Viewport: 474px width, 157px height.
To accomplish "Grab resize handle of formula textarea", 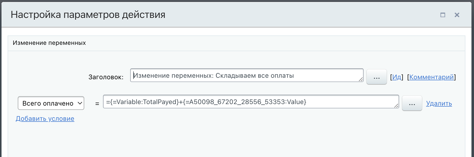I will coord(396,106).
